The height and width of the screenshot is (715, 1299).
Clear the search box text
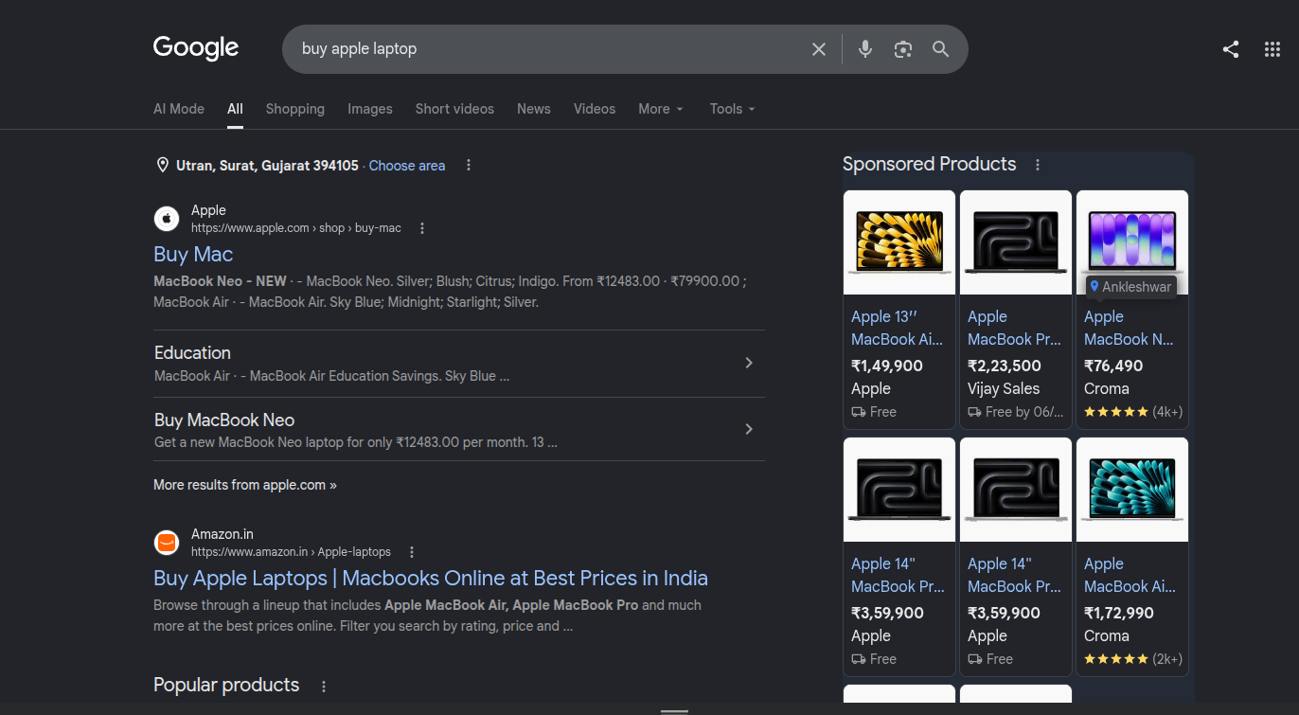pyautogui.click(x=819, y=49)
